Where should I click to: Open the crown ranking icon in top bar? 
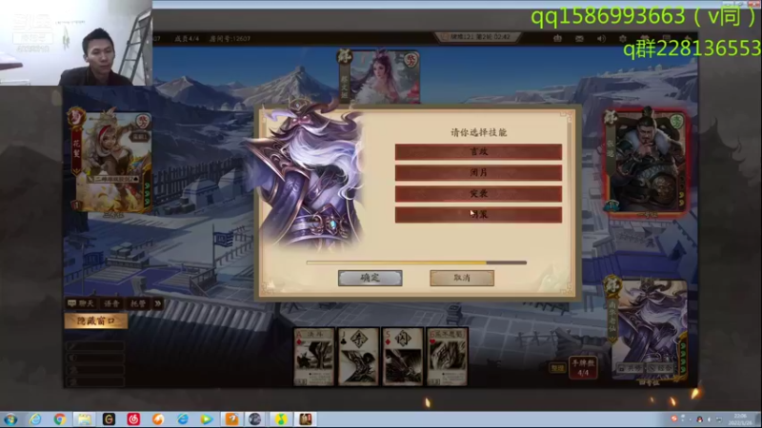coord(557,38)
